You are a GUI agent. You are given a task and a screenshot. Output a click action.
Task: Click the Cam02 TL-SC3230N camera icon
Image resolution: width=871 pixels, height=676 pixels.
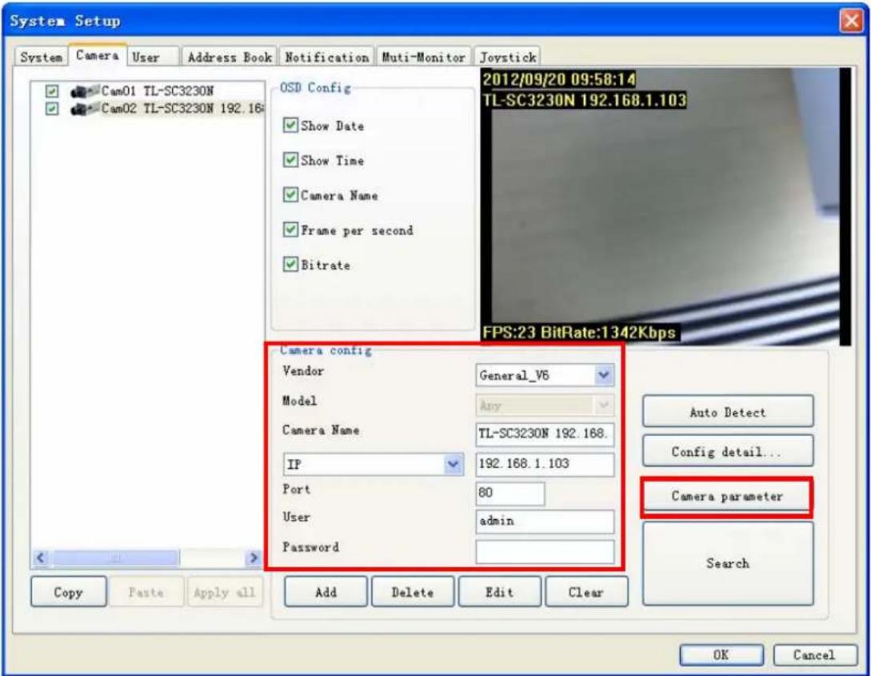coord(85,108)
